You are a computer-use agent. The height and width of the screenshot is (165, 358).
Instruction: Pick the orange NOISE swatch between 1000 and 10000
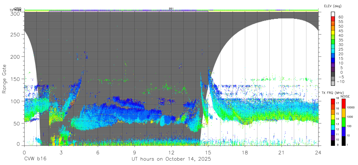coord(343,113)
